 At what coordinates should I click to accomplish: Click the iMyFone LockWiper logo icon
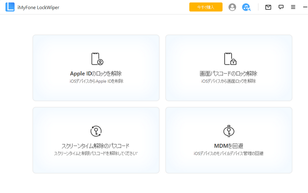[10, 7]
